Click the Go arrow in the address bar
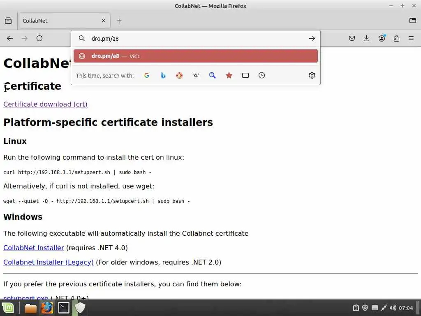 click(312, 38)
